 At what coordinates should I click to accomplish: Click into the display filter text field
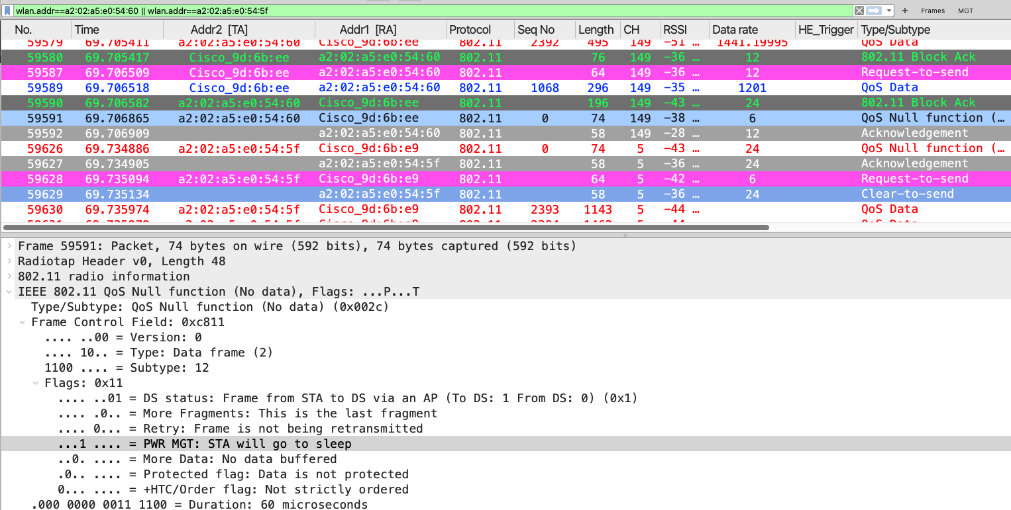pyautogui.click(x=431, y=11)
